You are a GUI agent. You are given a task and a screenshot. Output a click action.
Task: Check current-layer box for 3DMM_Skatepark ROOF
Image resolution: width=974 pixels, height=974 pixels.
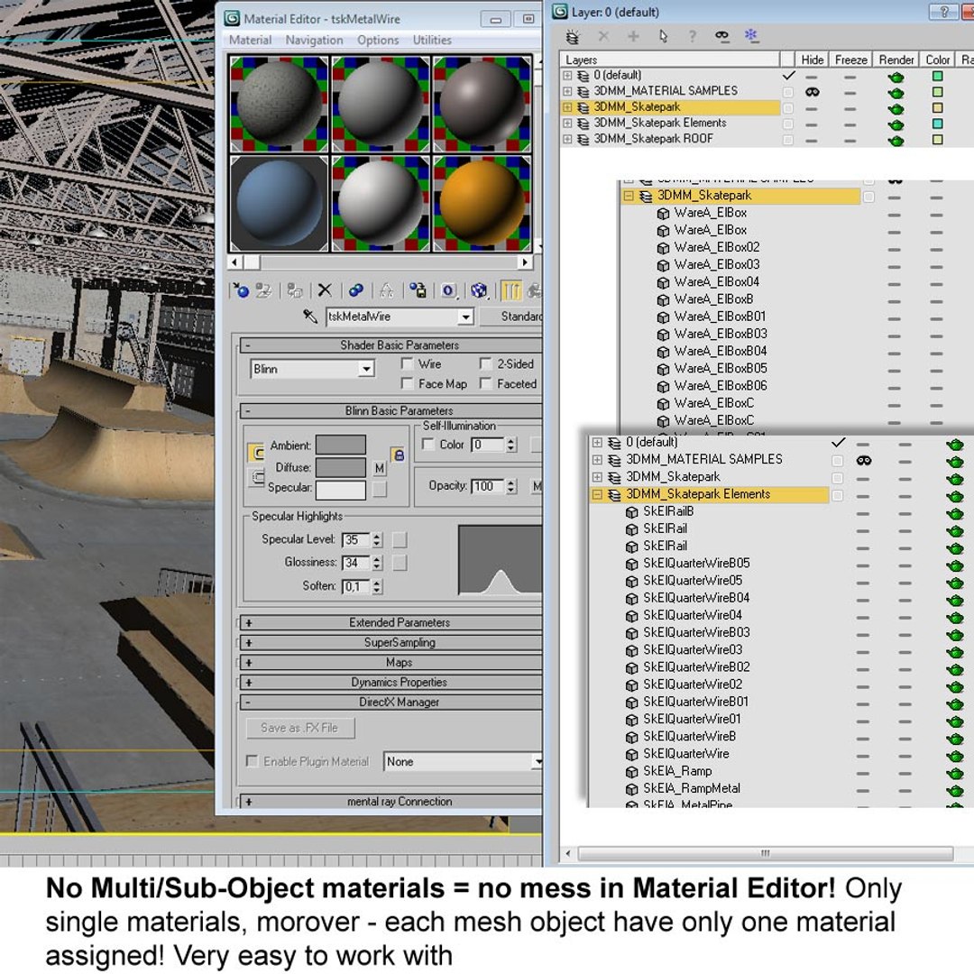tap(788, 140)
